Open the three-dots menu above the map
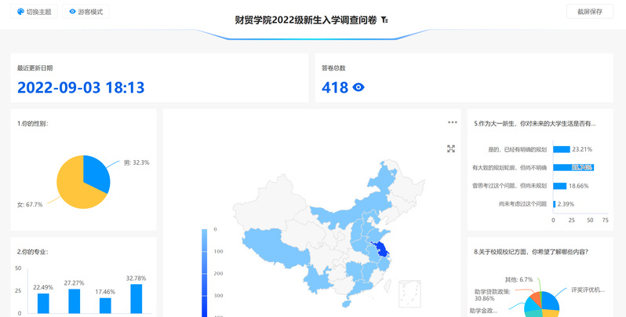Image resolution: width=626 pixels, height=317 pixels. click(x=453, y=122)
